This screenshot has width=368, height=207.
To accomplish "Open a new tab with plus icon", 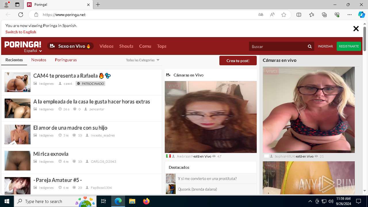I will pyautogui.click(x=98, y=5).
